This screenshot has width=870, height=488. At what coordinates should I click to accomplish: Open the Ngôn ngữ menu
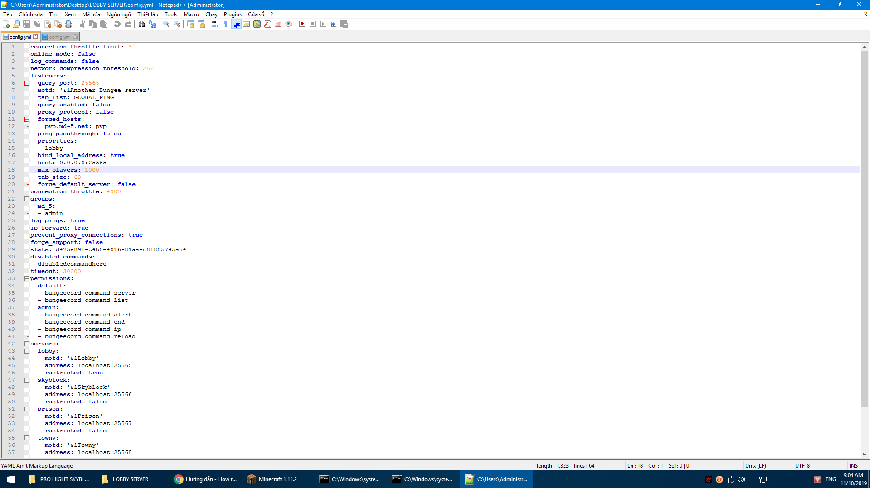pyautogui.click(x=119, y=14)
